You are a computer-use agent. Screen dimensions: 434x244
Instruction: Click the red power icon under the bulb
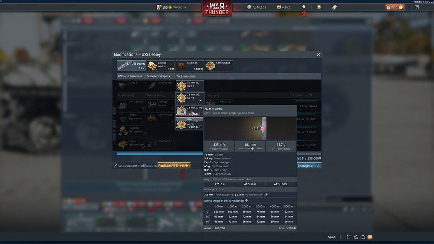[304, 13]
